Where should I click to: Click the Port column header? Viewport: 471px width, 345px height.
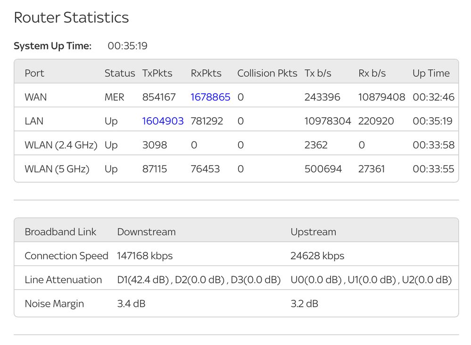click(x=34, y=73)
